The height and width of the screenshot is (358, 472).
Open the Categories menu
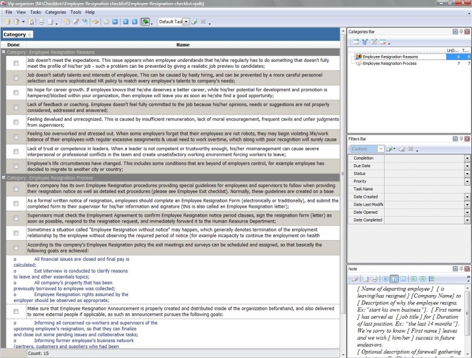click(55, 12)
